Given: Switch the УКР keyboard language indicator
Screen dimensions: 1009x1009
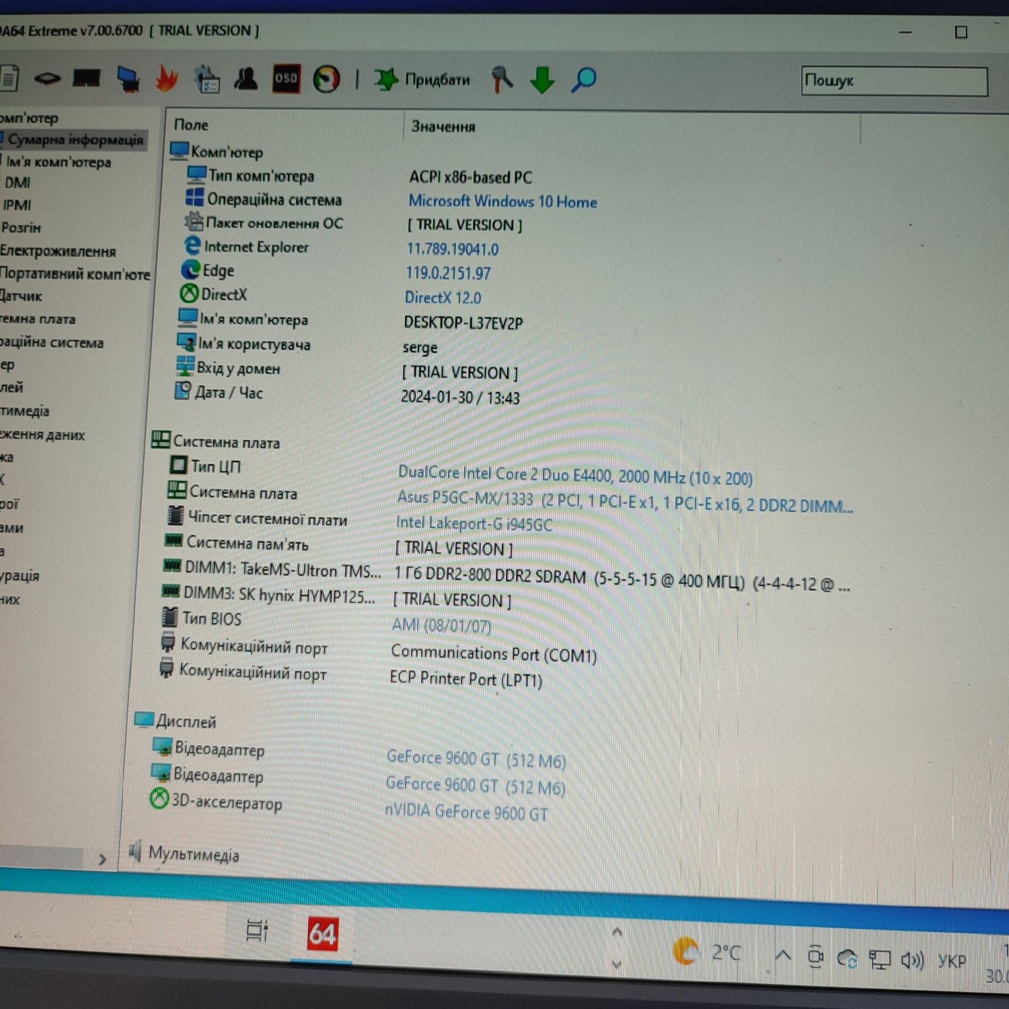Looking at the screenshot, I should [x=951, y=961].
